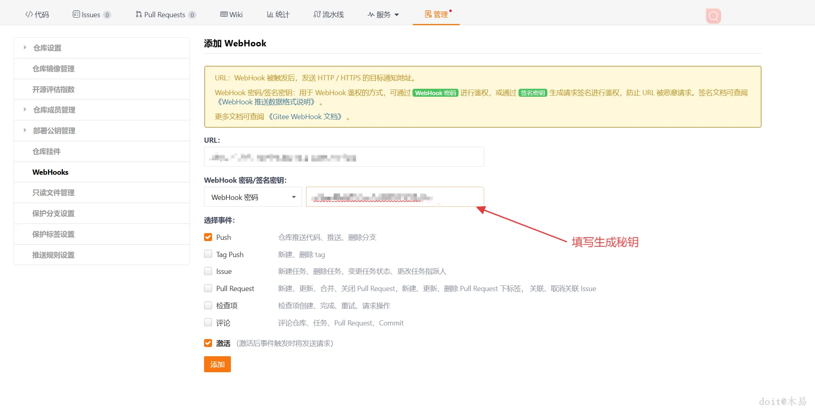Expand the 部署公钥管理 section

(x=54, y=130)
